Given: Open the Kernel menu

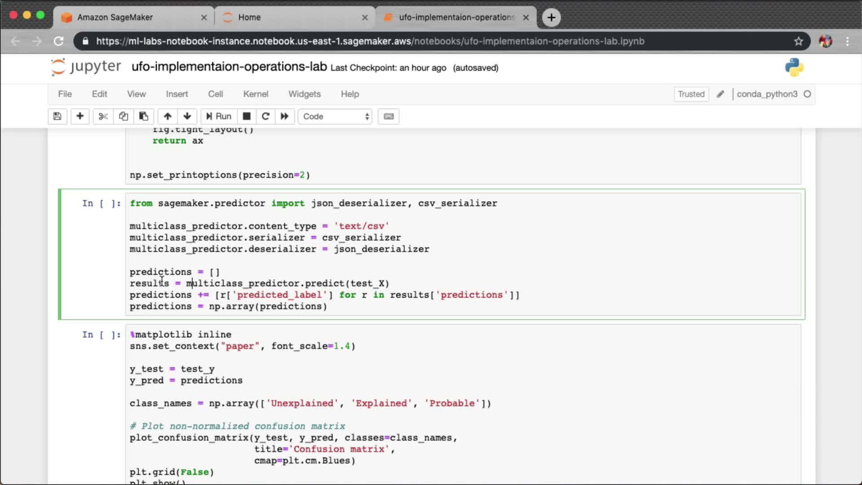Looking at the screenshot, I should point(255,94).
